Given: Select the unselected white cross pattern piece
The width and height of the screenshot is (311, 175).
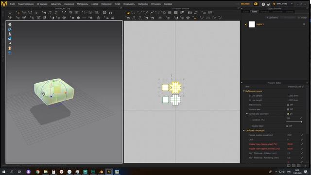Looking at the screenshot, I should pos(175,100).
